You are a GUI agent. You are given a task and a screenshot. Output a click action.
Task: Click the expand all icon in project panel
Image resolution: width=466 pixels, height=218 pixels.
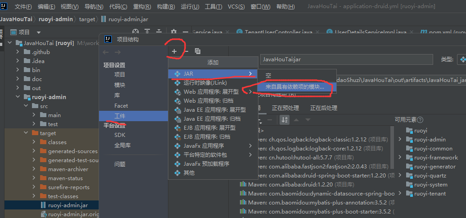click(147, 32)
